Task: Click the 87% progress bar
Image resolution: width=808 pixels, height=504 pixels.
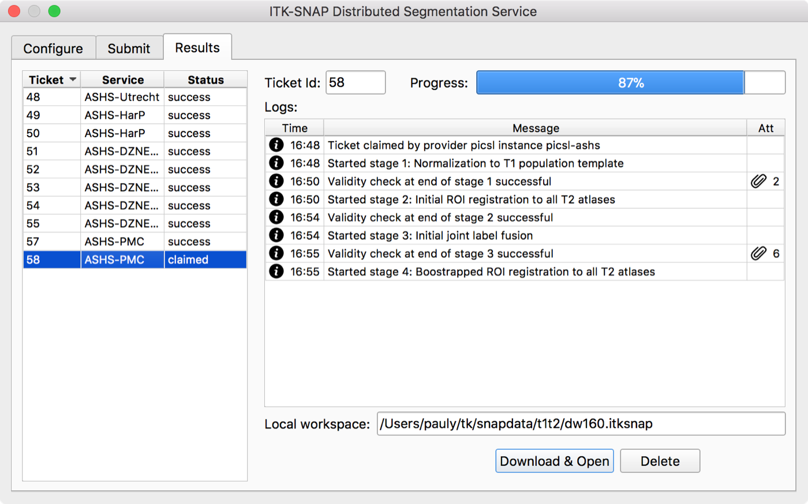Action: click(x=631, y=82)
